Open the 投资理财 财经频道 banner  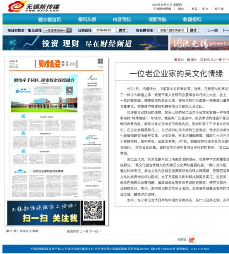click(85, 43)
